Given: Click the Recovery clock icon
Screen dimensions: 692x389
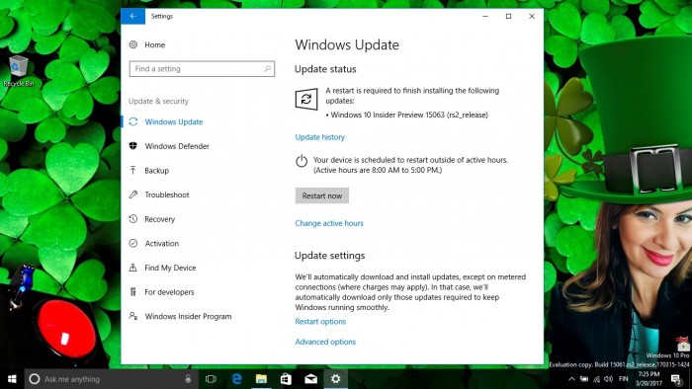Looking at the screenshot, I should tap(133, 218).
